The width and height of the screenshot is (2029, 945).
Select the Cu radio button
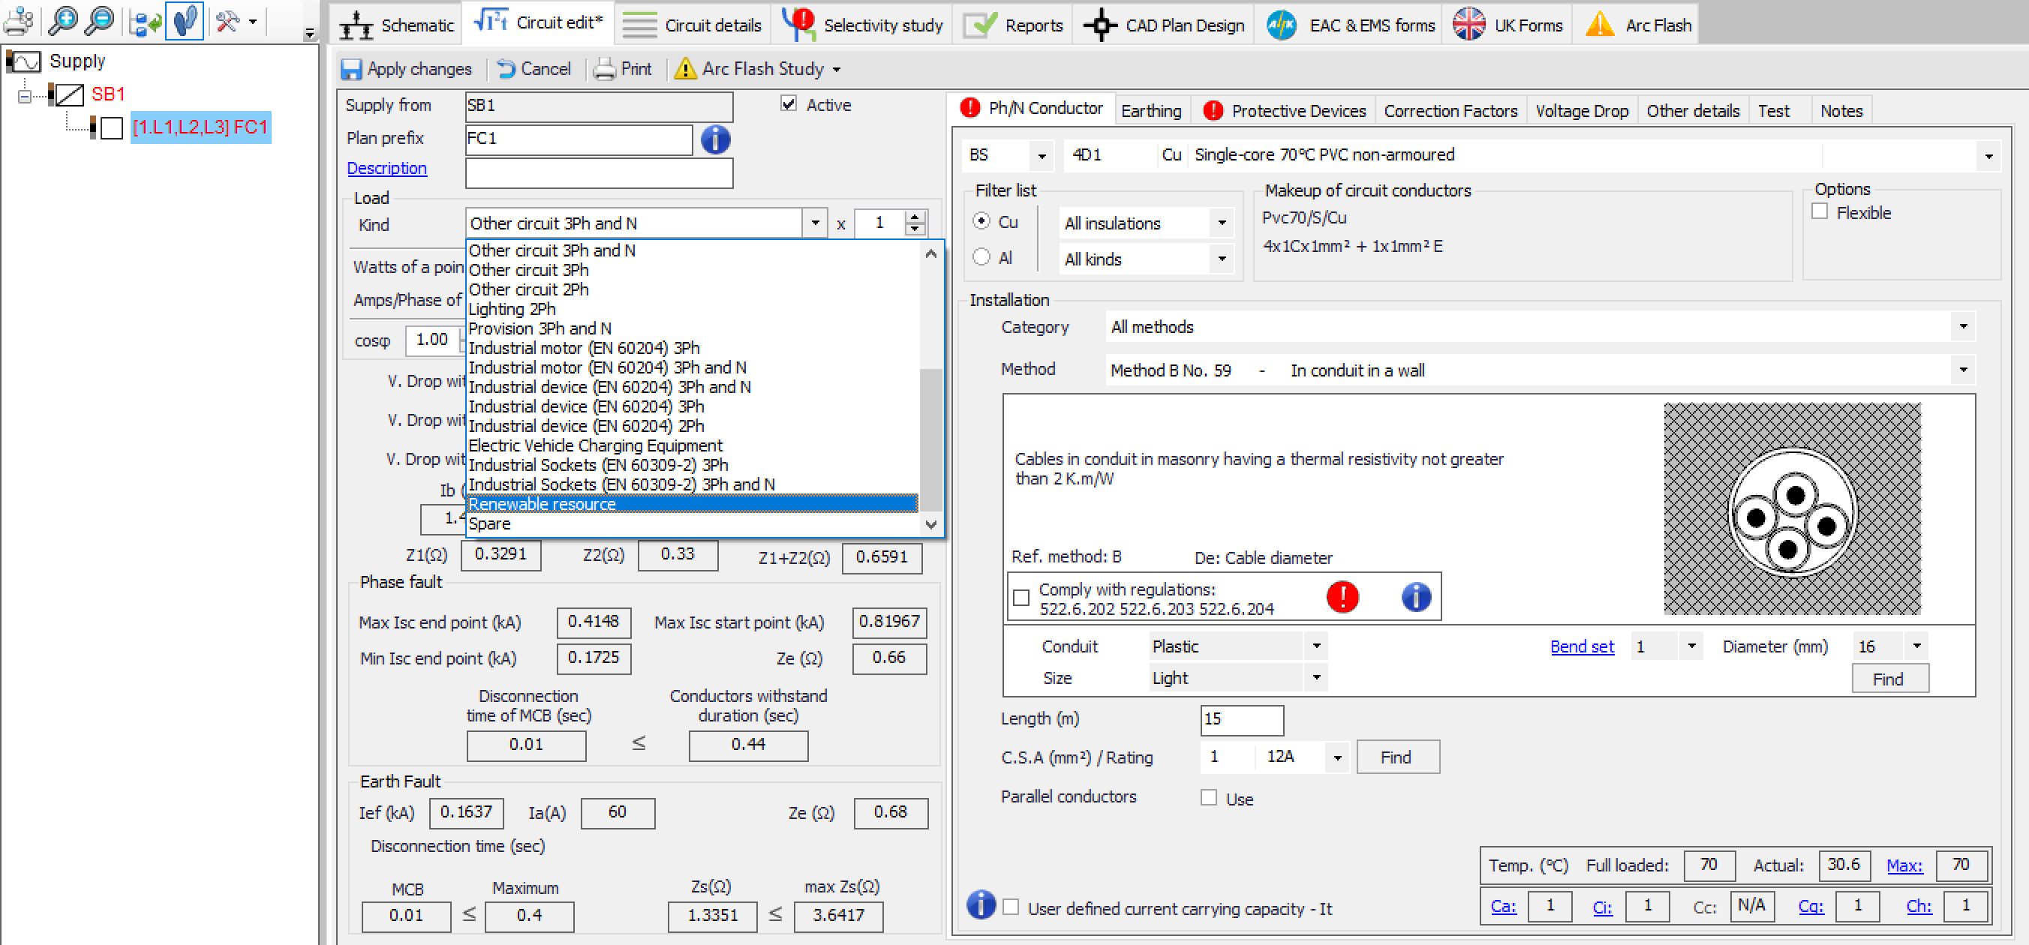pyautogui.click(x=981, y=221)
